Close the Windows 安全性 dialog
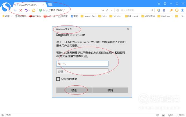 [128, 29]
